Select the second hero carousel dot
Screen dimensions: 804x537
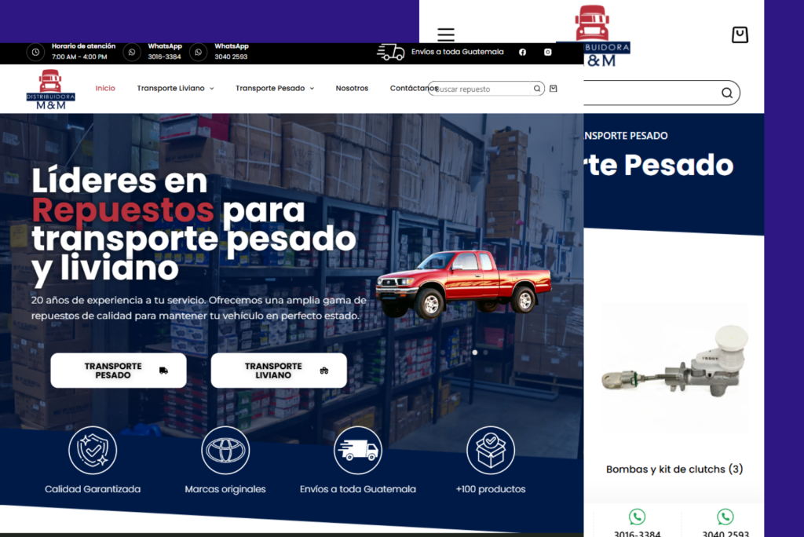click(x=486, y=353)
